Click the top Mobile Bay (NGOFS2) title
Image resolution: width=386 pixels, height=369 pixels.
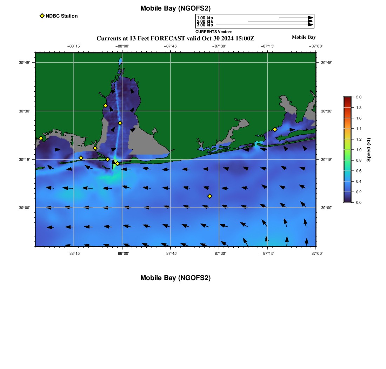(x=175, y=8)
